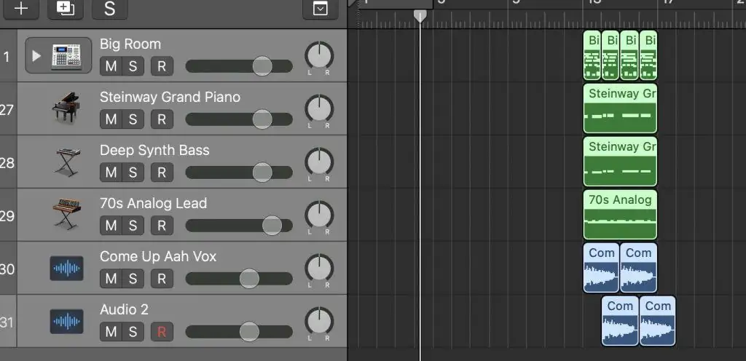This screenshot has width=746, height=361.
Task: Solo the Come Up Aah Vox track
Action: tap(133, 279)
